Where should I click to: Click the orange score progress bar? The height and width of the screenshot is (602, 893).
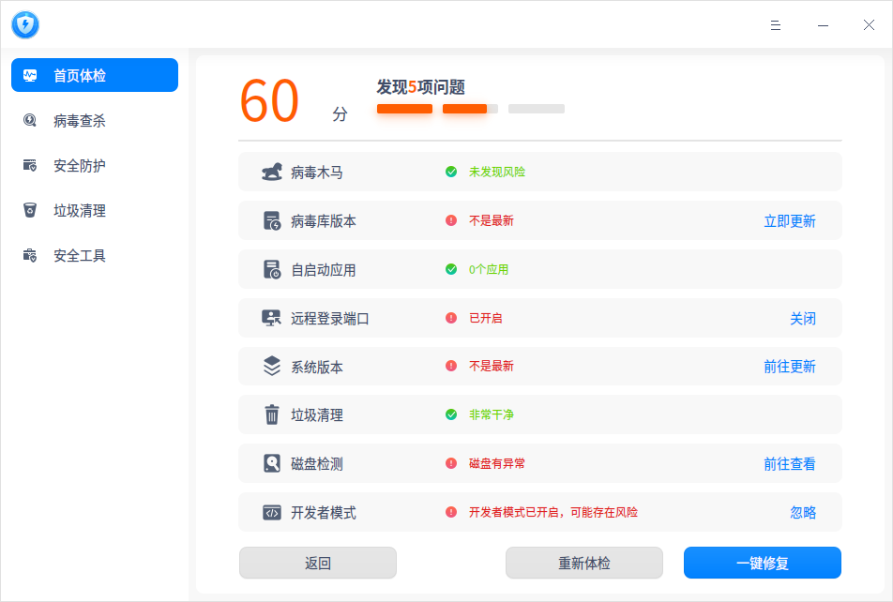[x=471, y=109]
